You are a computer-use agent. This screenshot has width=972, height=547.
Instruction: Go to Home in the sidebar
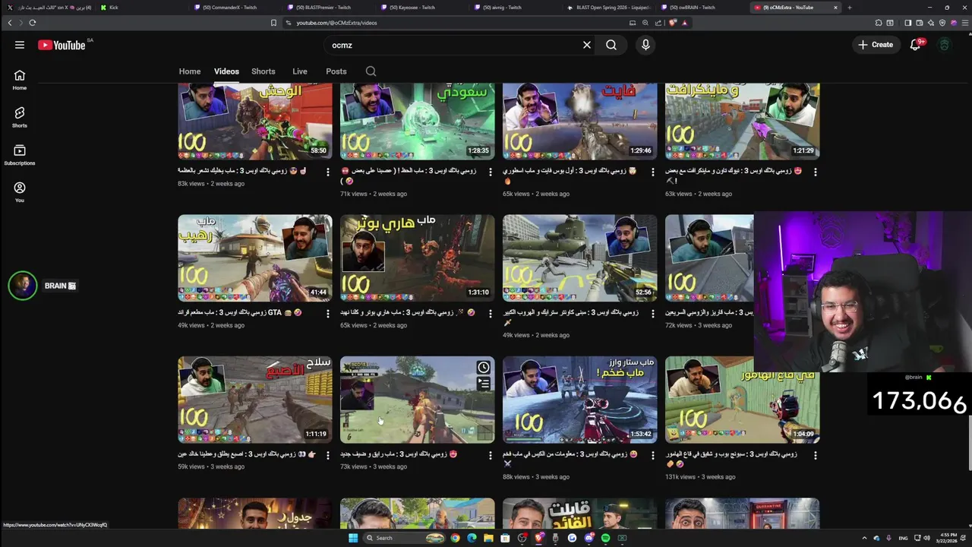tap(20, 80)
